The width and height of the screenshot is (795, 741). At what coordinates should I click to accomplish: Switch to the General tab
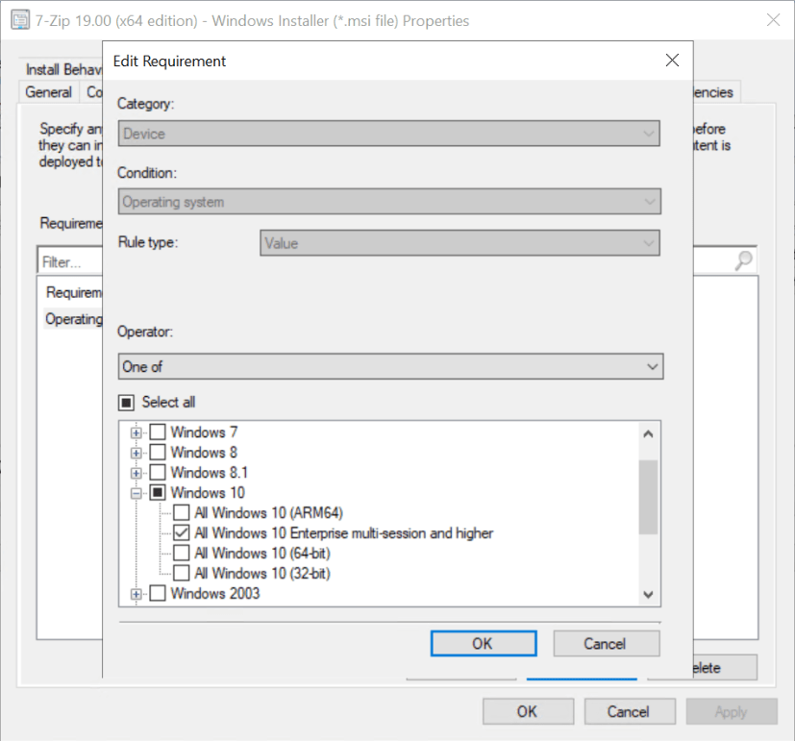(x=49, y=92)
